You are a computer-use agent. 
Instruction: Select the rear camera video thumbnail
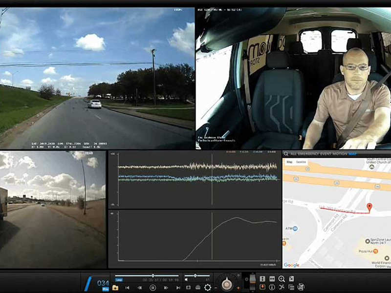click(x=53, y=209)
